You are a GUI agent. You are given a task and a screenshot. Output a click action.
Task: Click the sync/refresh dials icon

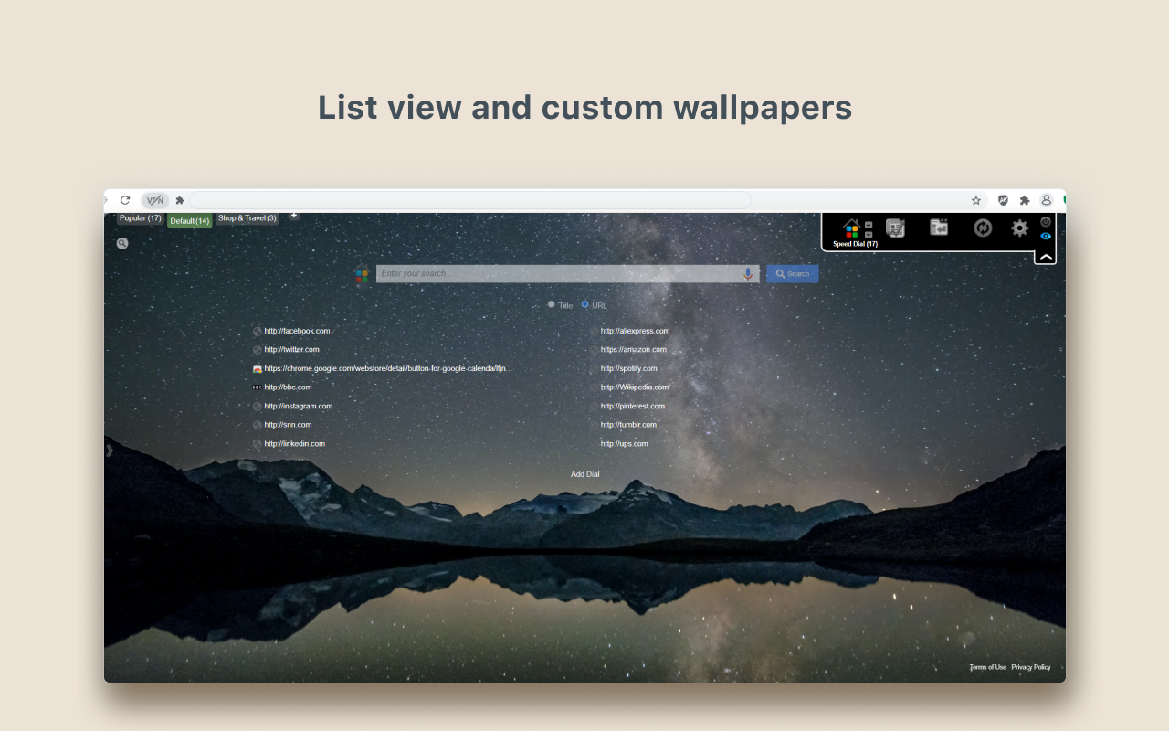pyautogui.click(x=981, y=228)
